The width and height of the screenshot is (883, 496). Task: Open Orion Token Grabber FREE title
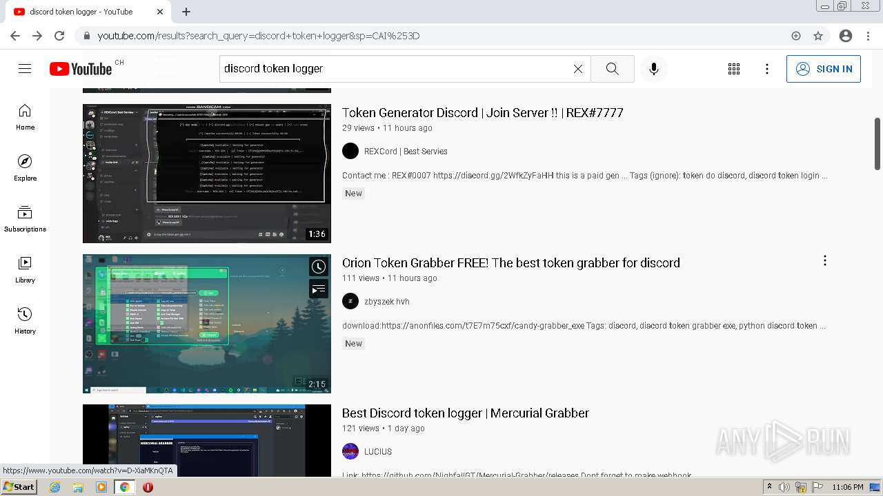511,263
